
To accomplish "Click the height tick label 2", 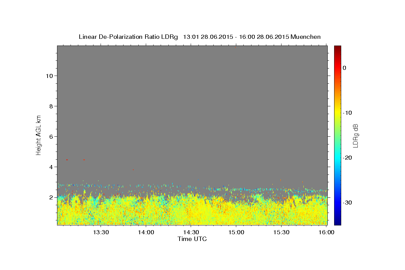I will click(51, 197).
